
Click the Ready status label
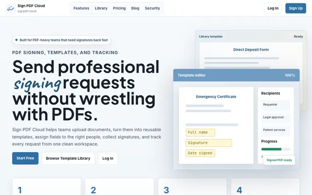(x=298, y=37)
